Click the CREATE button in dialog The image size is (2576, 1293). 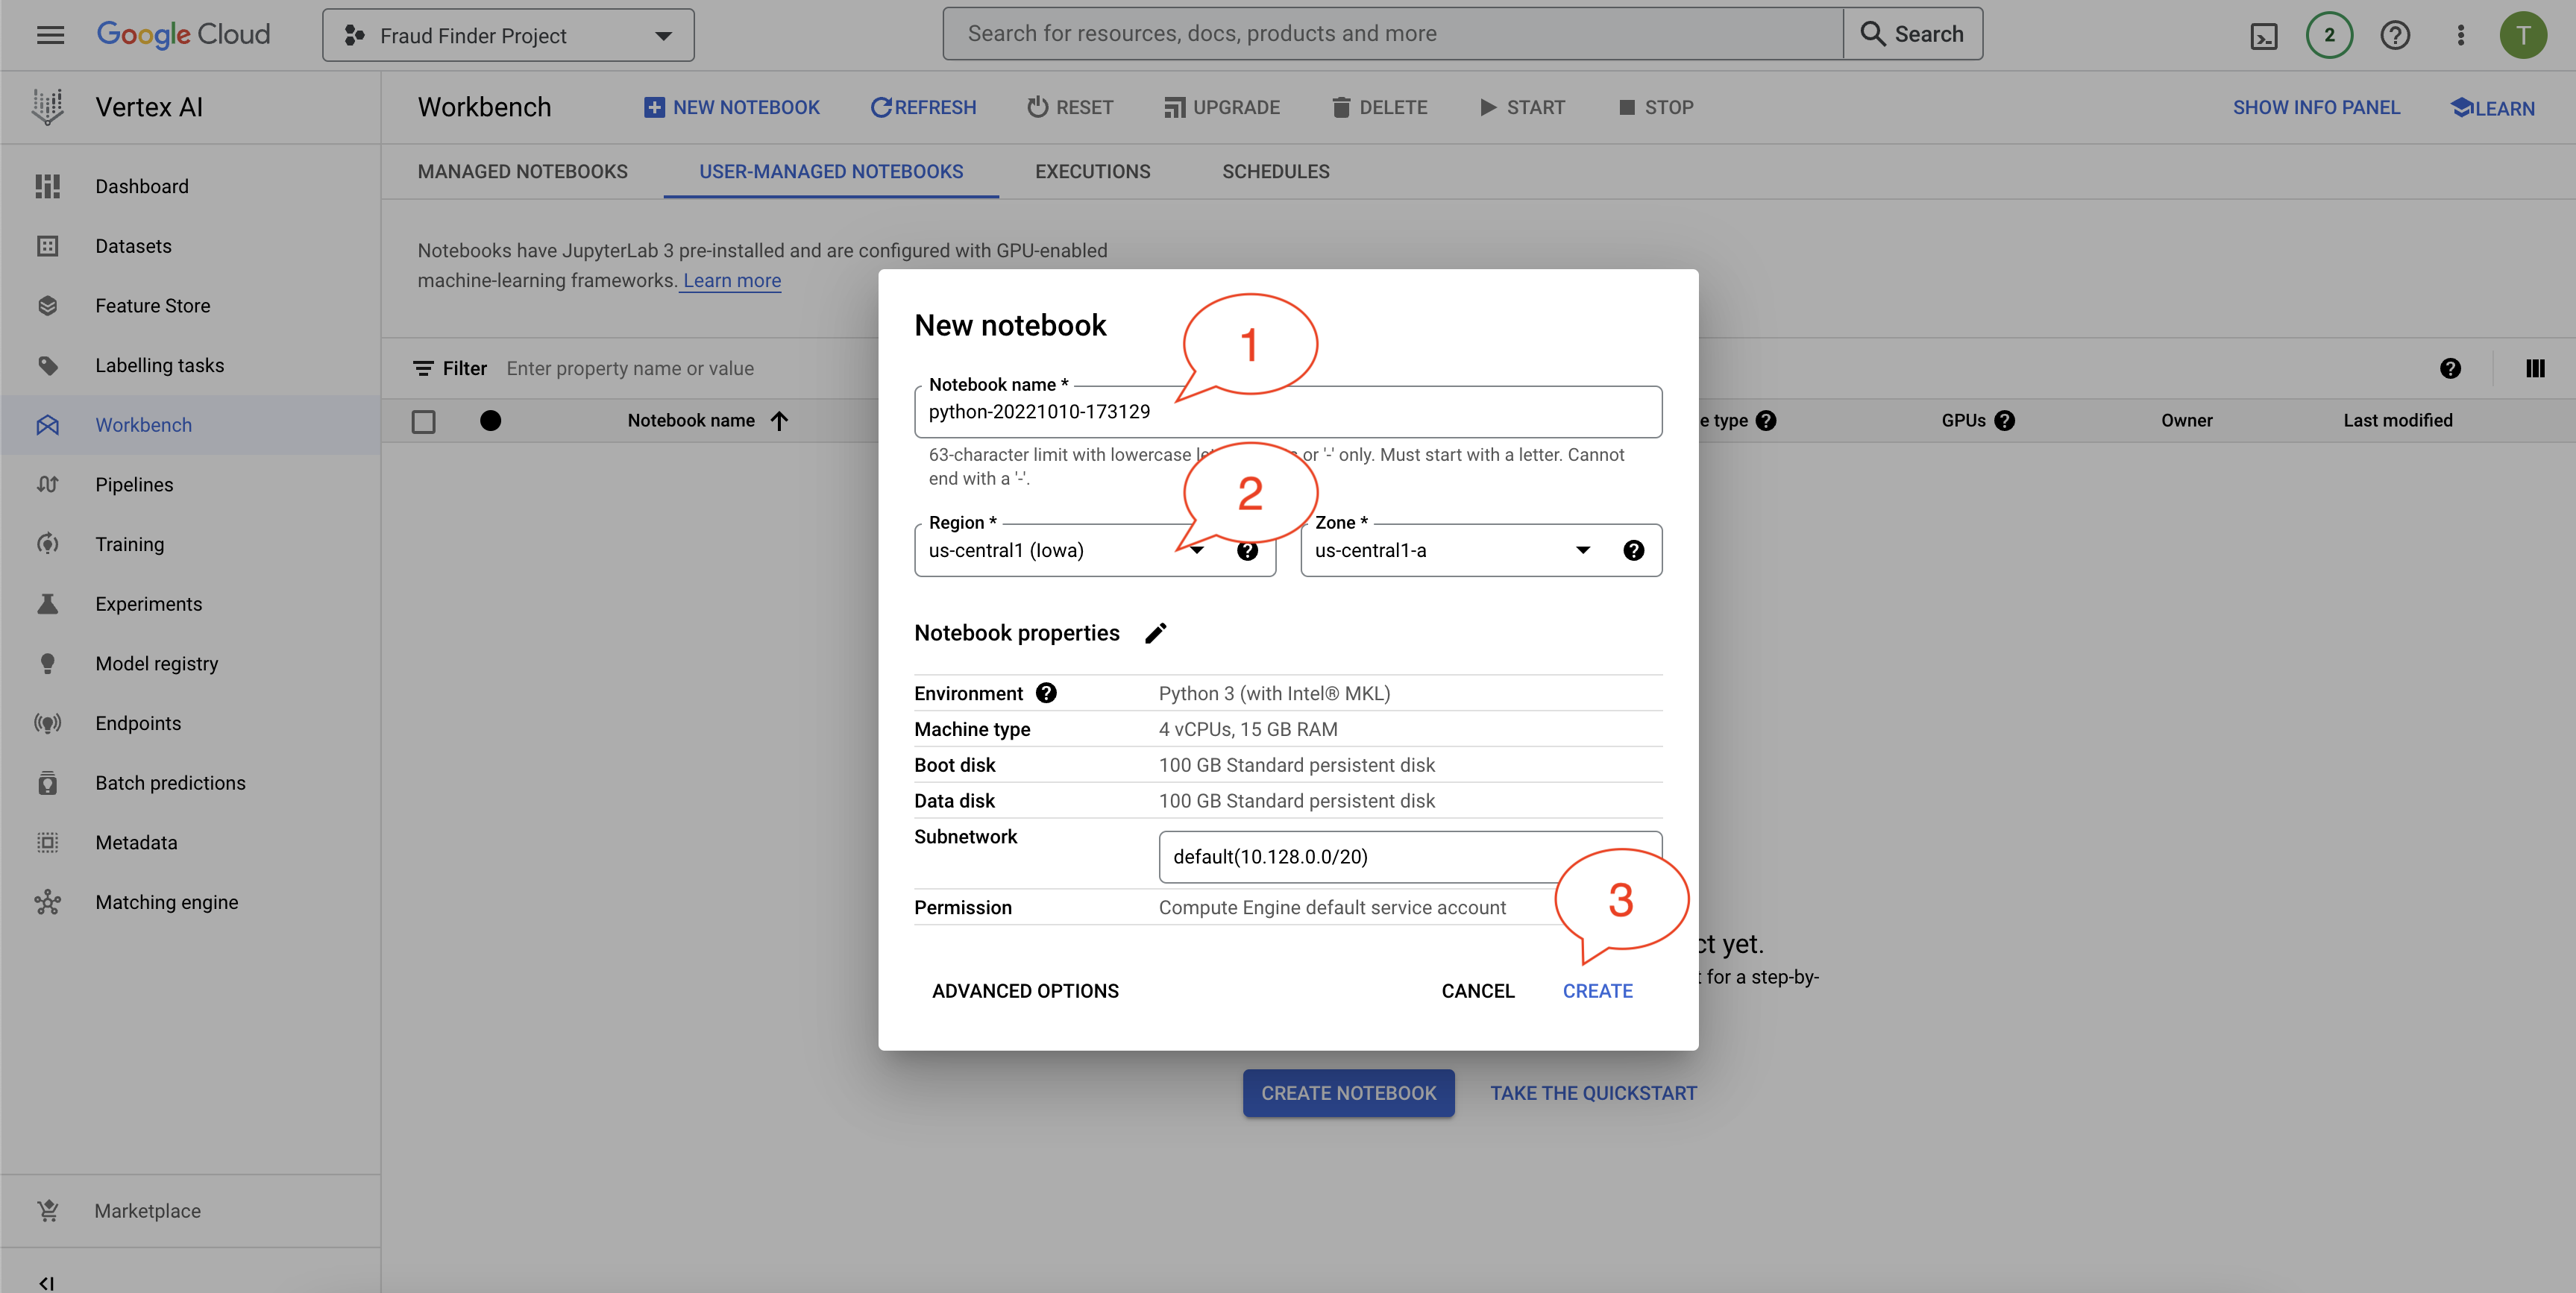point(1597,991)
